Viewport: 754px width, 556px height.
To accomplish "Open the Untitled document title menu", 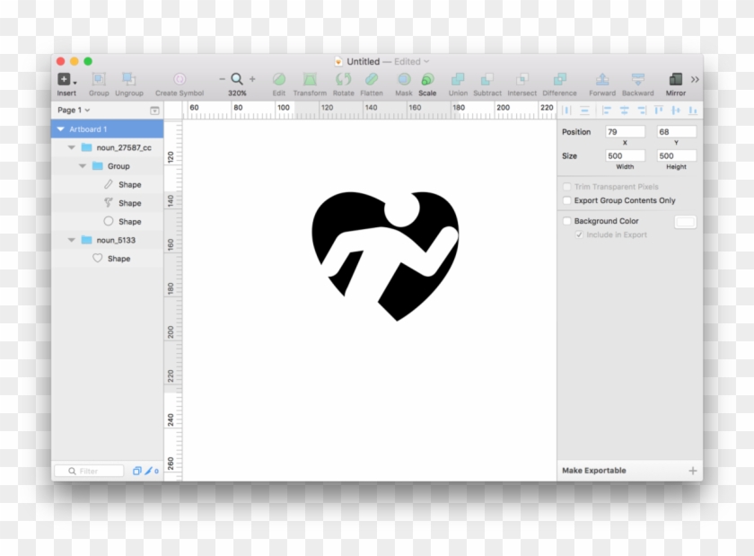I will click(x=388, y=62).
